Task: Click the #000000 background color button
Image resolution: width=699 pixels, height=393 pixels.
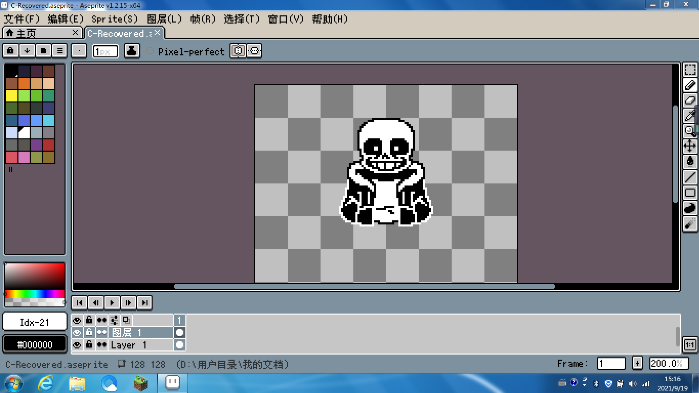Action: 35,344
